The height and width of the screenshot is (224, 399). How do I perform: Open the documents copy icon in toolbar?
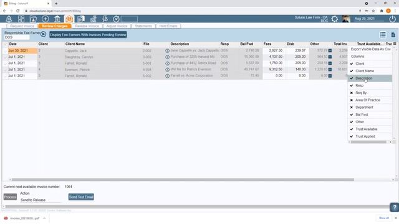(81, 19)
